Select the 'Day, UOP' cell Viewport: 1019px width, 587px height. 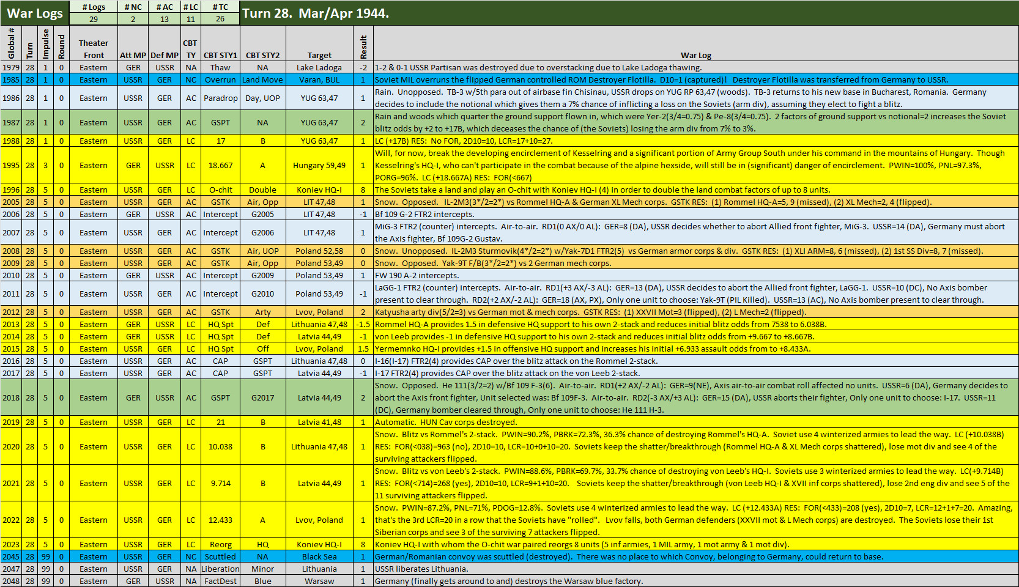tap(262, 98)
